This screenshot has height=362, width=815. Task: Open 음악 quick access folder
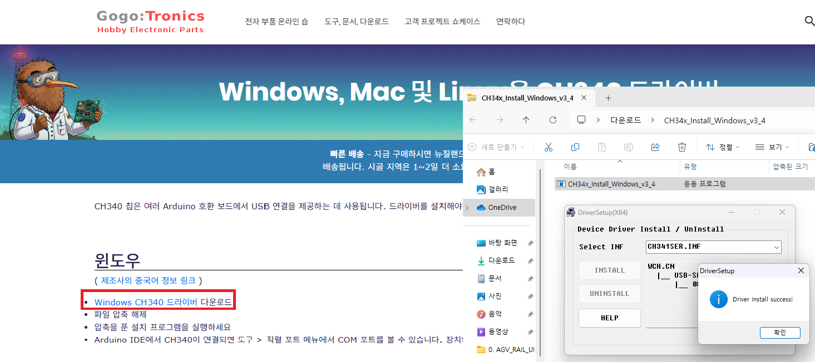coord(490,314)
